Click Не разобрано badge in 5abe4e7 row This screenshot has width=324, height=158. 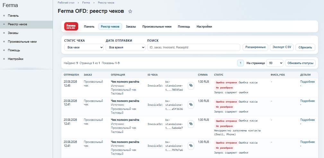pos(224,126)
